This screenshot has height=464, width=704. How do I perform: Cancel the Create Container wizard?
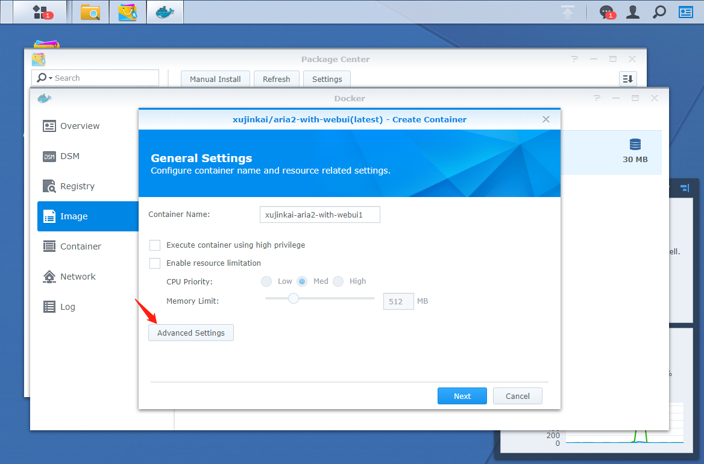[518, 397]
